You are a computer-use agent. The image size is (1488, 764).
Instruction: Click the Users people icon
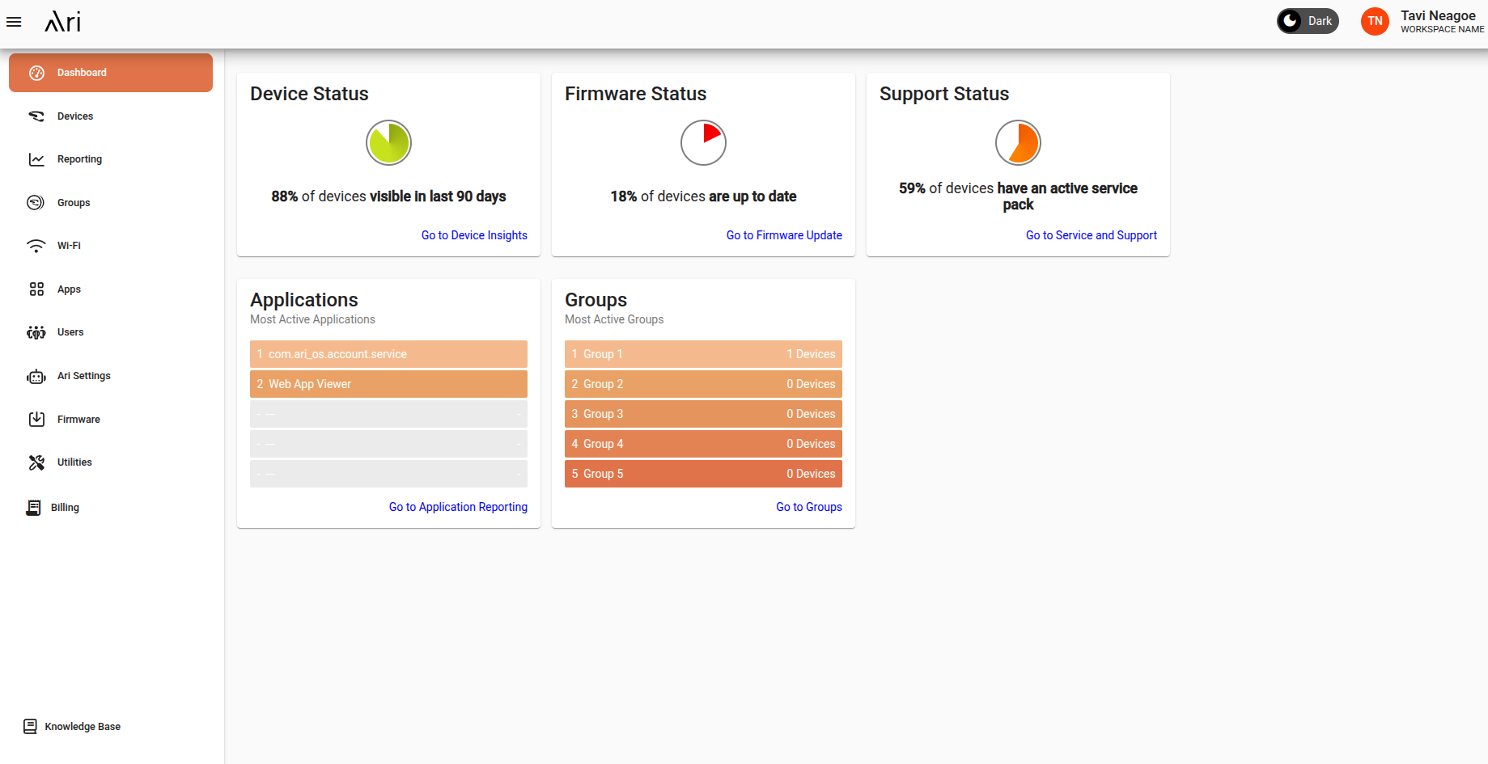click(x=36, y=332)
